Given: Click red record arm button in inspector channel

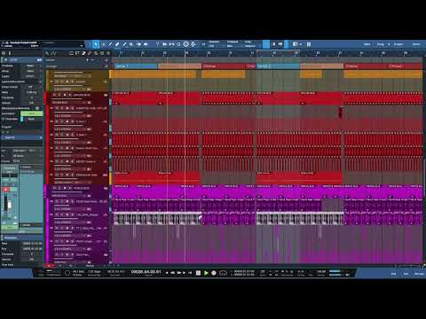Looking at the screenshot, I should coord(5,190).
